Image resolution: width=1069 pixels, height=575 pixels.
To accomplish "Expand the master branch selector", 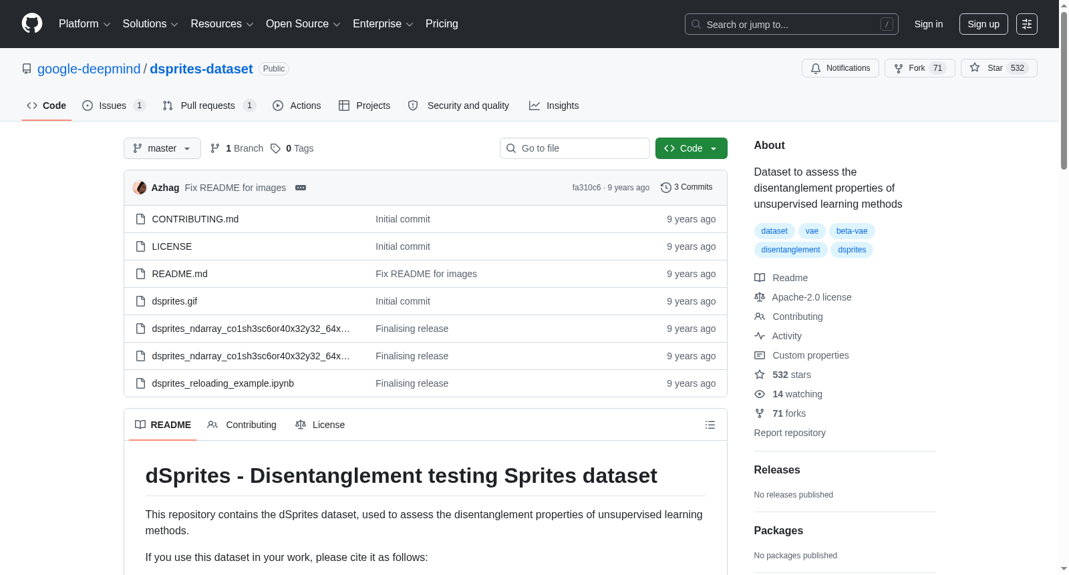I will pos(162,148).
